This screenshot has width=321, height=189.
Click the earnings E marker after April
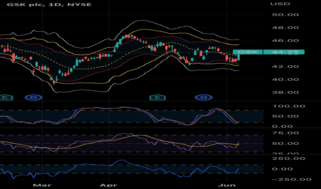coord(158,98)
